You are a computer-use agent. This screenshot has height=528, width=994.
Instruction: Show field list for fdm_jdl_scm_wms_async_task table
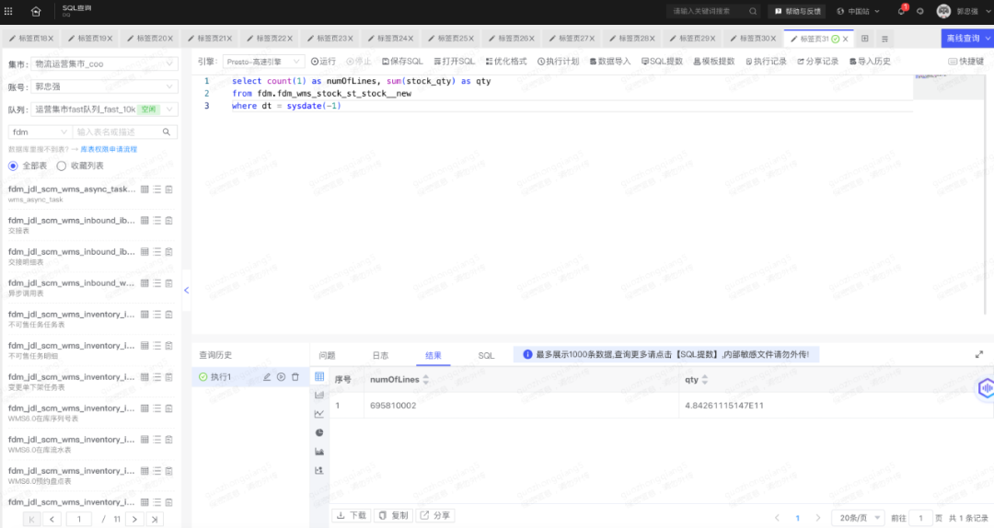157,189
